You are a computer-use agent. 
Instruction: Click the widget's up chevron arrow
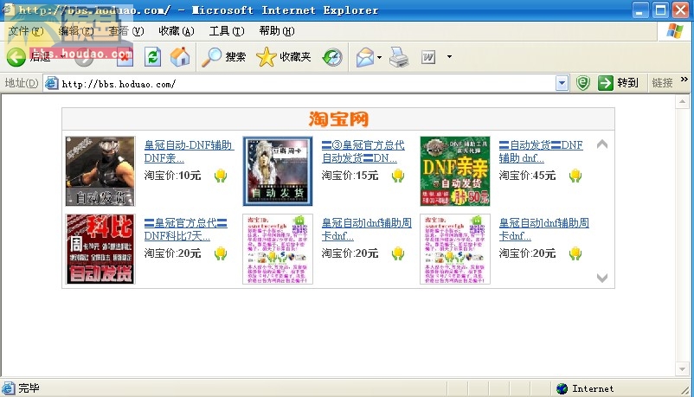tap(602, 144)
